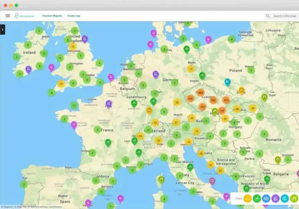The image size is (299, 209).
Task: Expand the orange 373 cluster in Czechia
Action: 226,100
